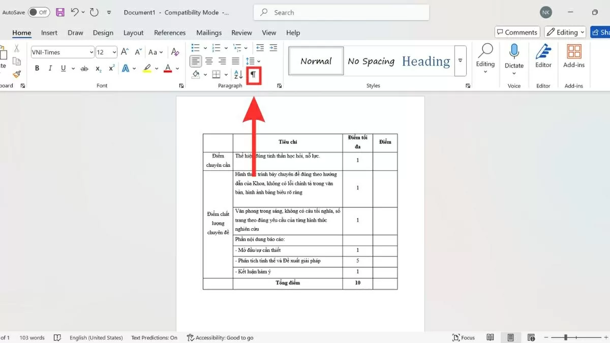610x343 pixels.
Task: Switch to the Mailings ribbon tab
Action: (x=209, y=33)
